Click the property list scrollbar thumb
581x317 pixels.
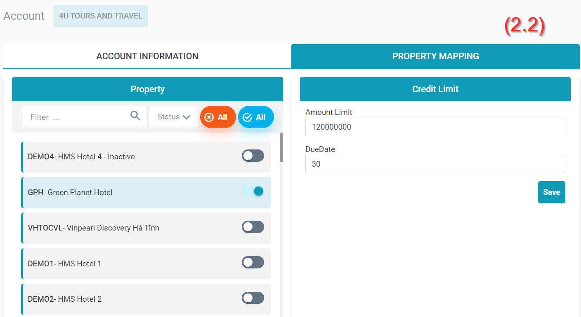(281, 147)
